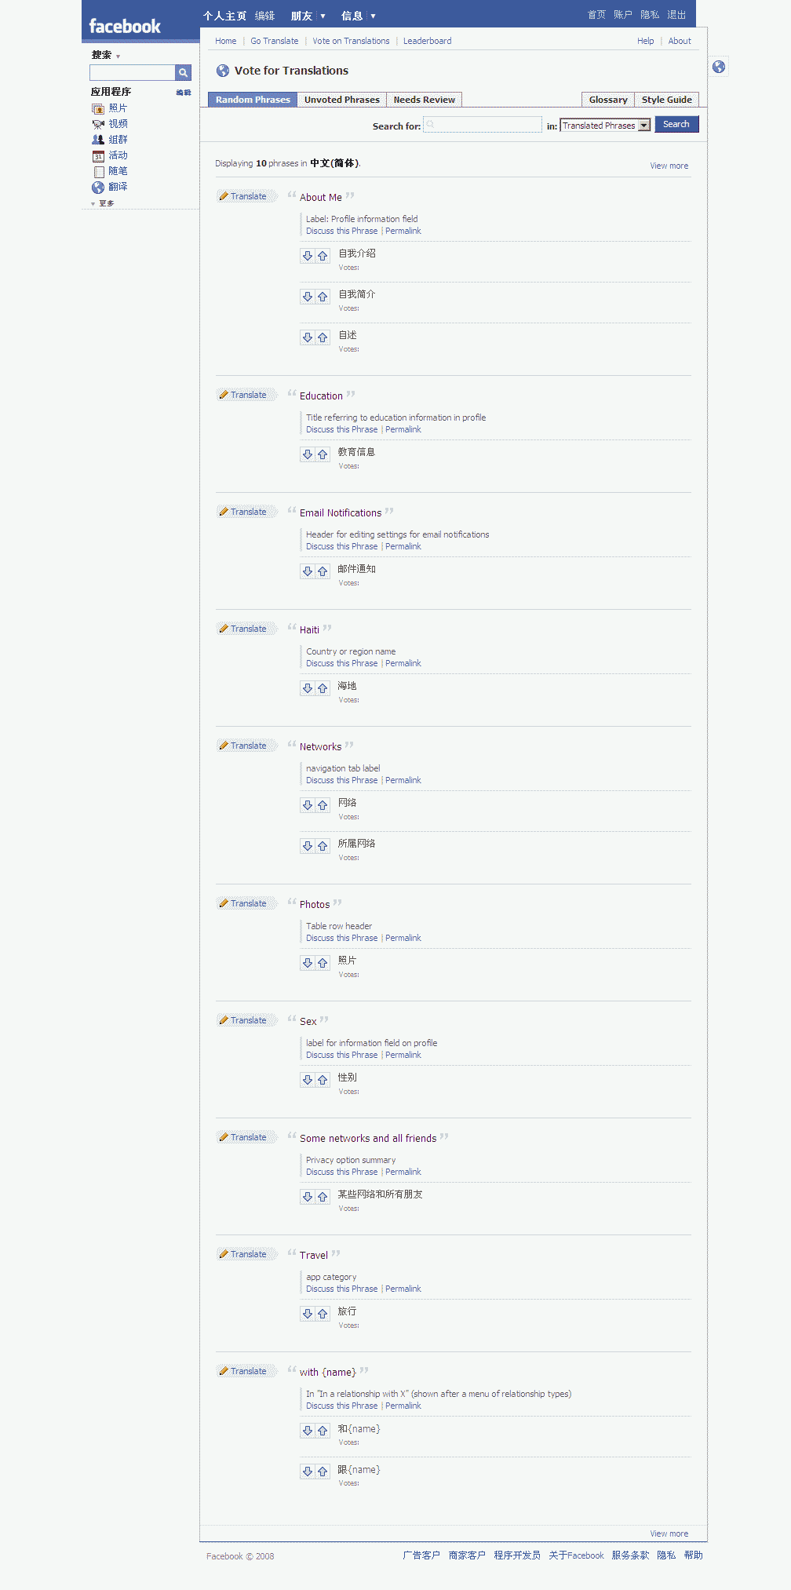The image size is (791, 1590).
Task: Open the Leaderboard link
Action: [427, 41]
